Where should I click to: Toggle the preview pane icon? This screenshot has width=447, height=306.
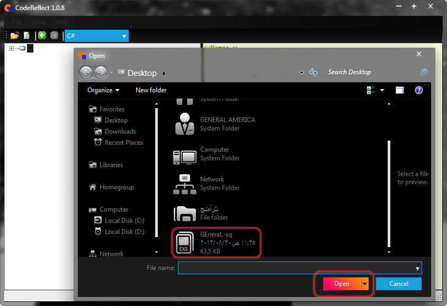tap(400, 90)
